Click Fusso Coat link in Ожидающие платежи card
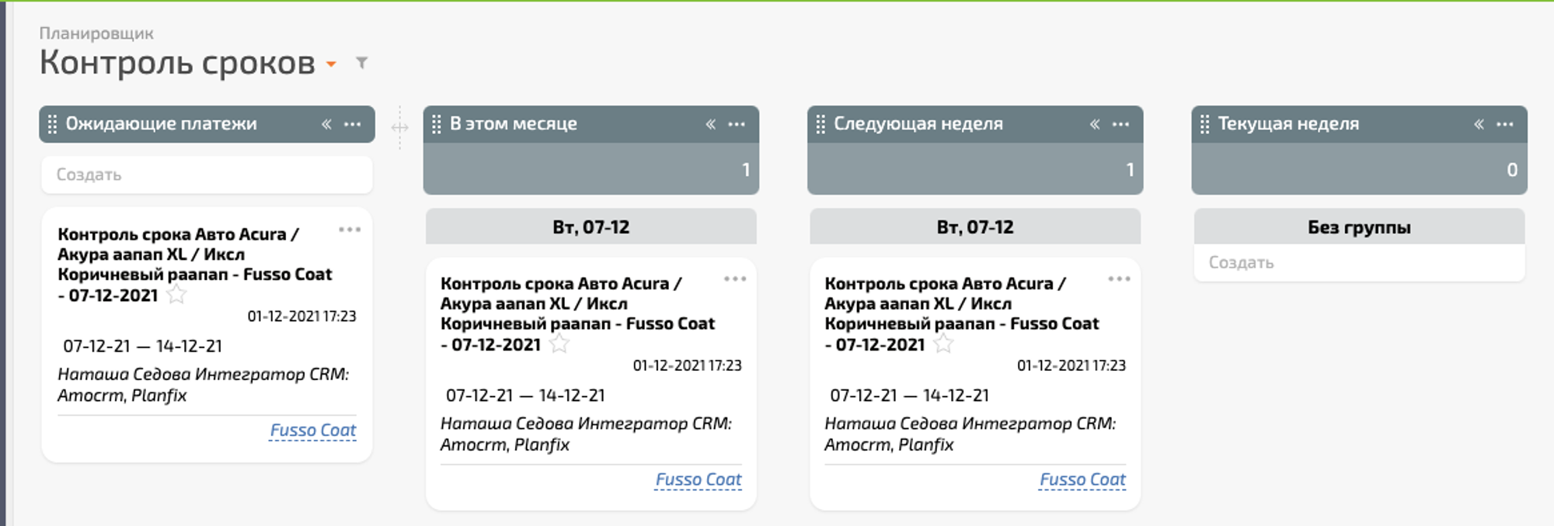The height and width of the screenshot is (526, 1554). coord(312,431)
